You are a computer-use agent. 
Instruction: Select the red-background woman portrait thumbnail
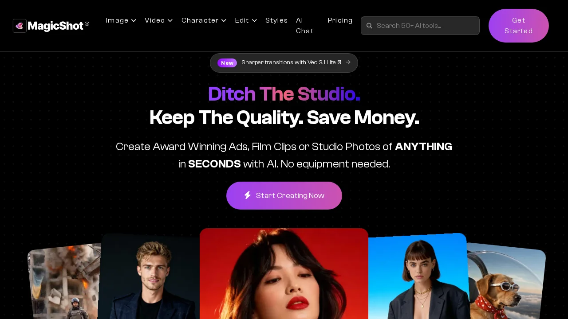(284, 274)
